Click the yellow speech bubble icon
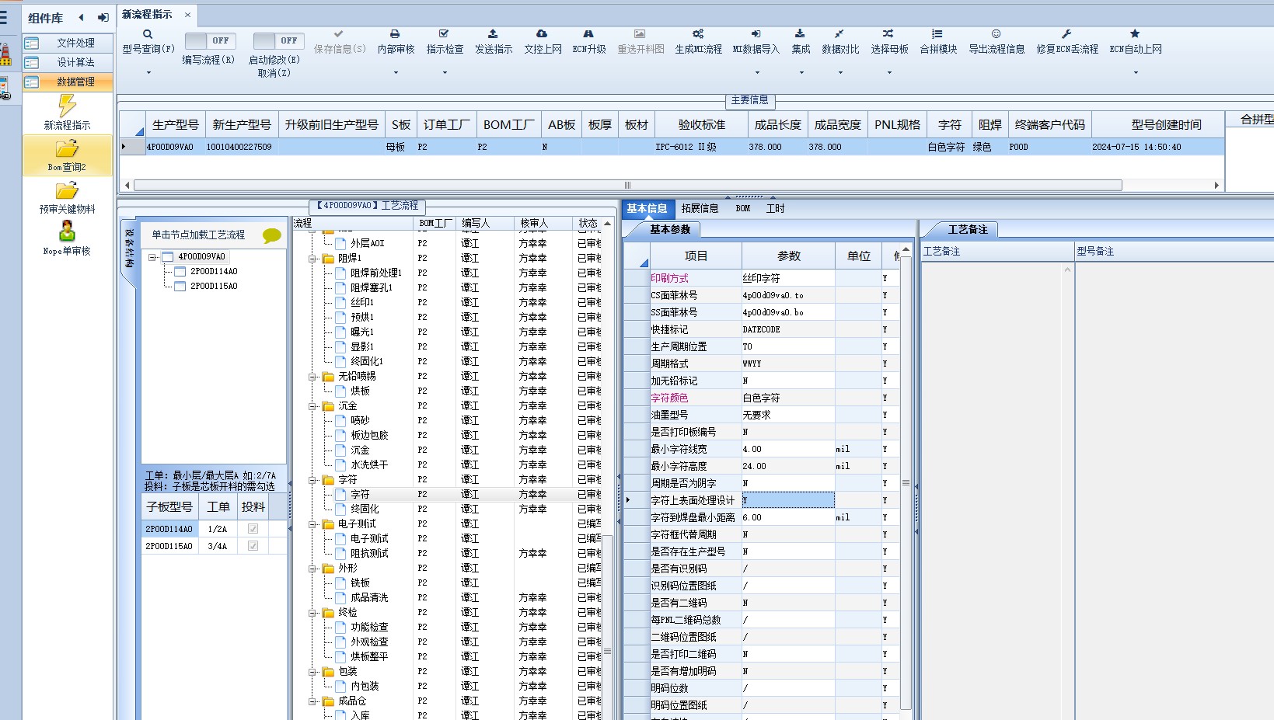The height and width of the screenshot is (720, 1274). (x=271, y=235)
